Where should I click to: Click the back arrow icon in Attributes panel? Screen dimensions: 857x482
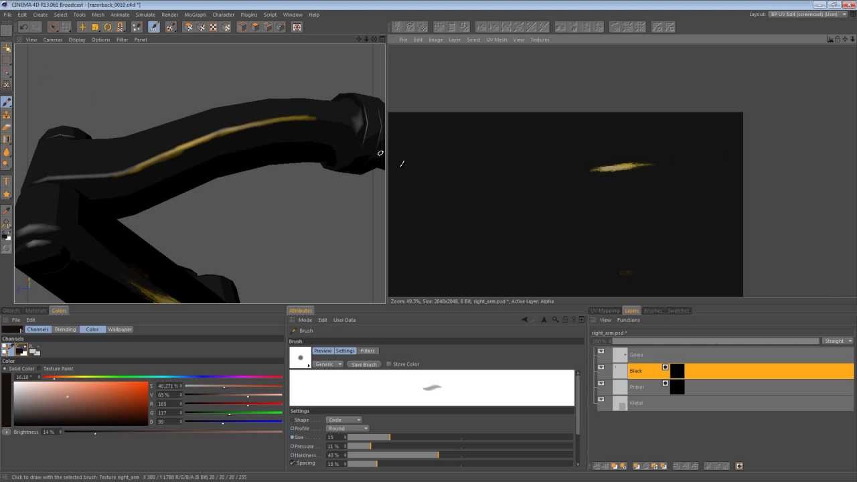point(524,320)
